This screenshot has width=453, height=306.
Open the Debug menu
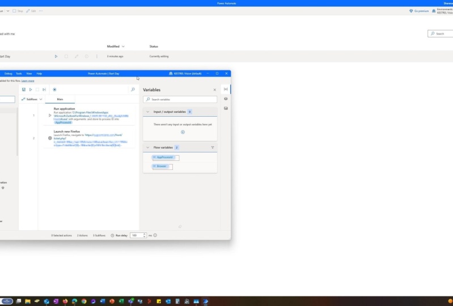point(9,74)
